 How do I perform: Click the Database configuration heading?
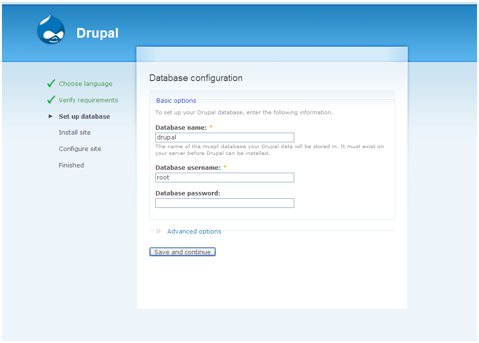196,78
